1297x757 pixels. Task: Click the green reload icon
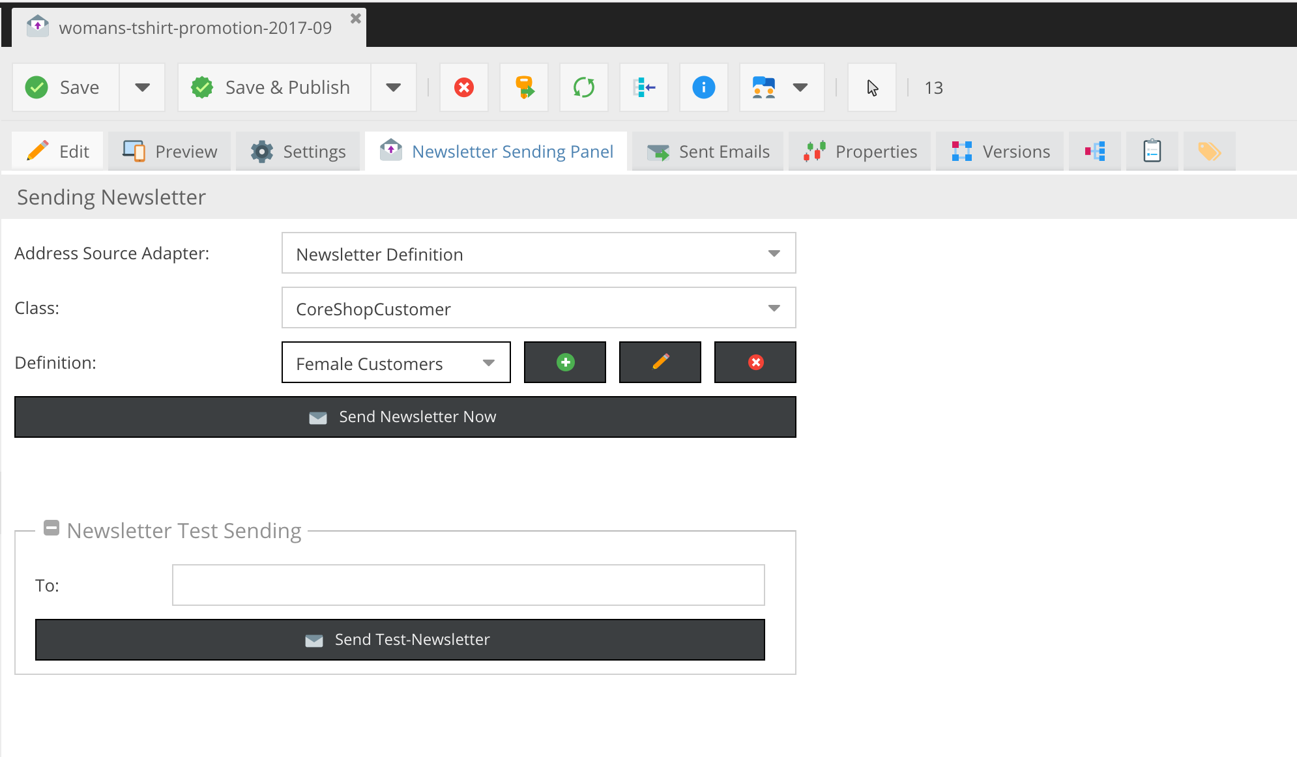click(584, 87)
